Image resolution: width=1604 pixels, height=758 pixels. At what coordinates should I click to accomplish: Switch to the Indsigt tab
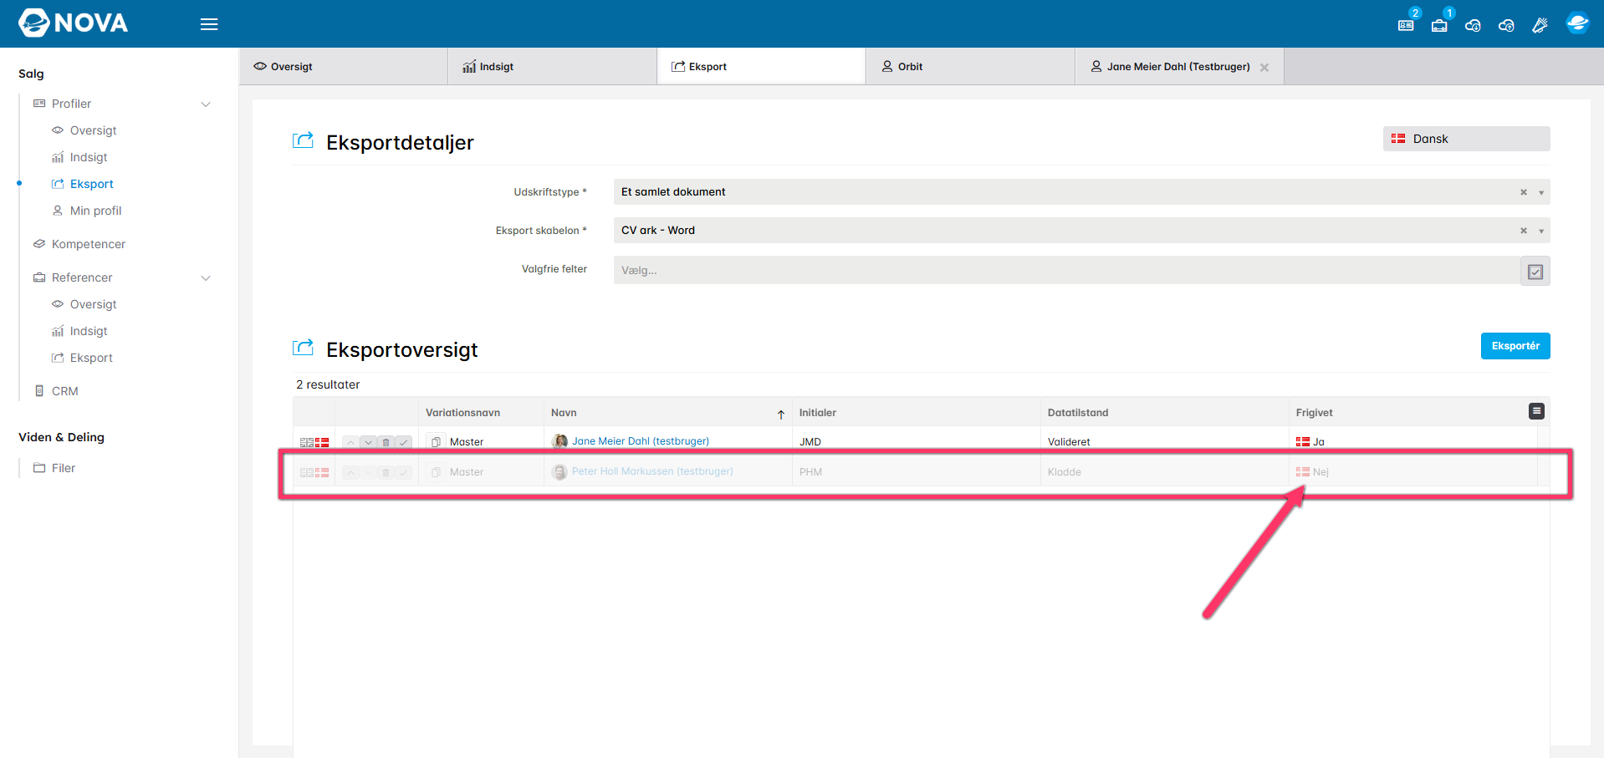(553, 66)
